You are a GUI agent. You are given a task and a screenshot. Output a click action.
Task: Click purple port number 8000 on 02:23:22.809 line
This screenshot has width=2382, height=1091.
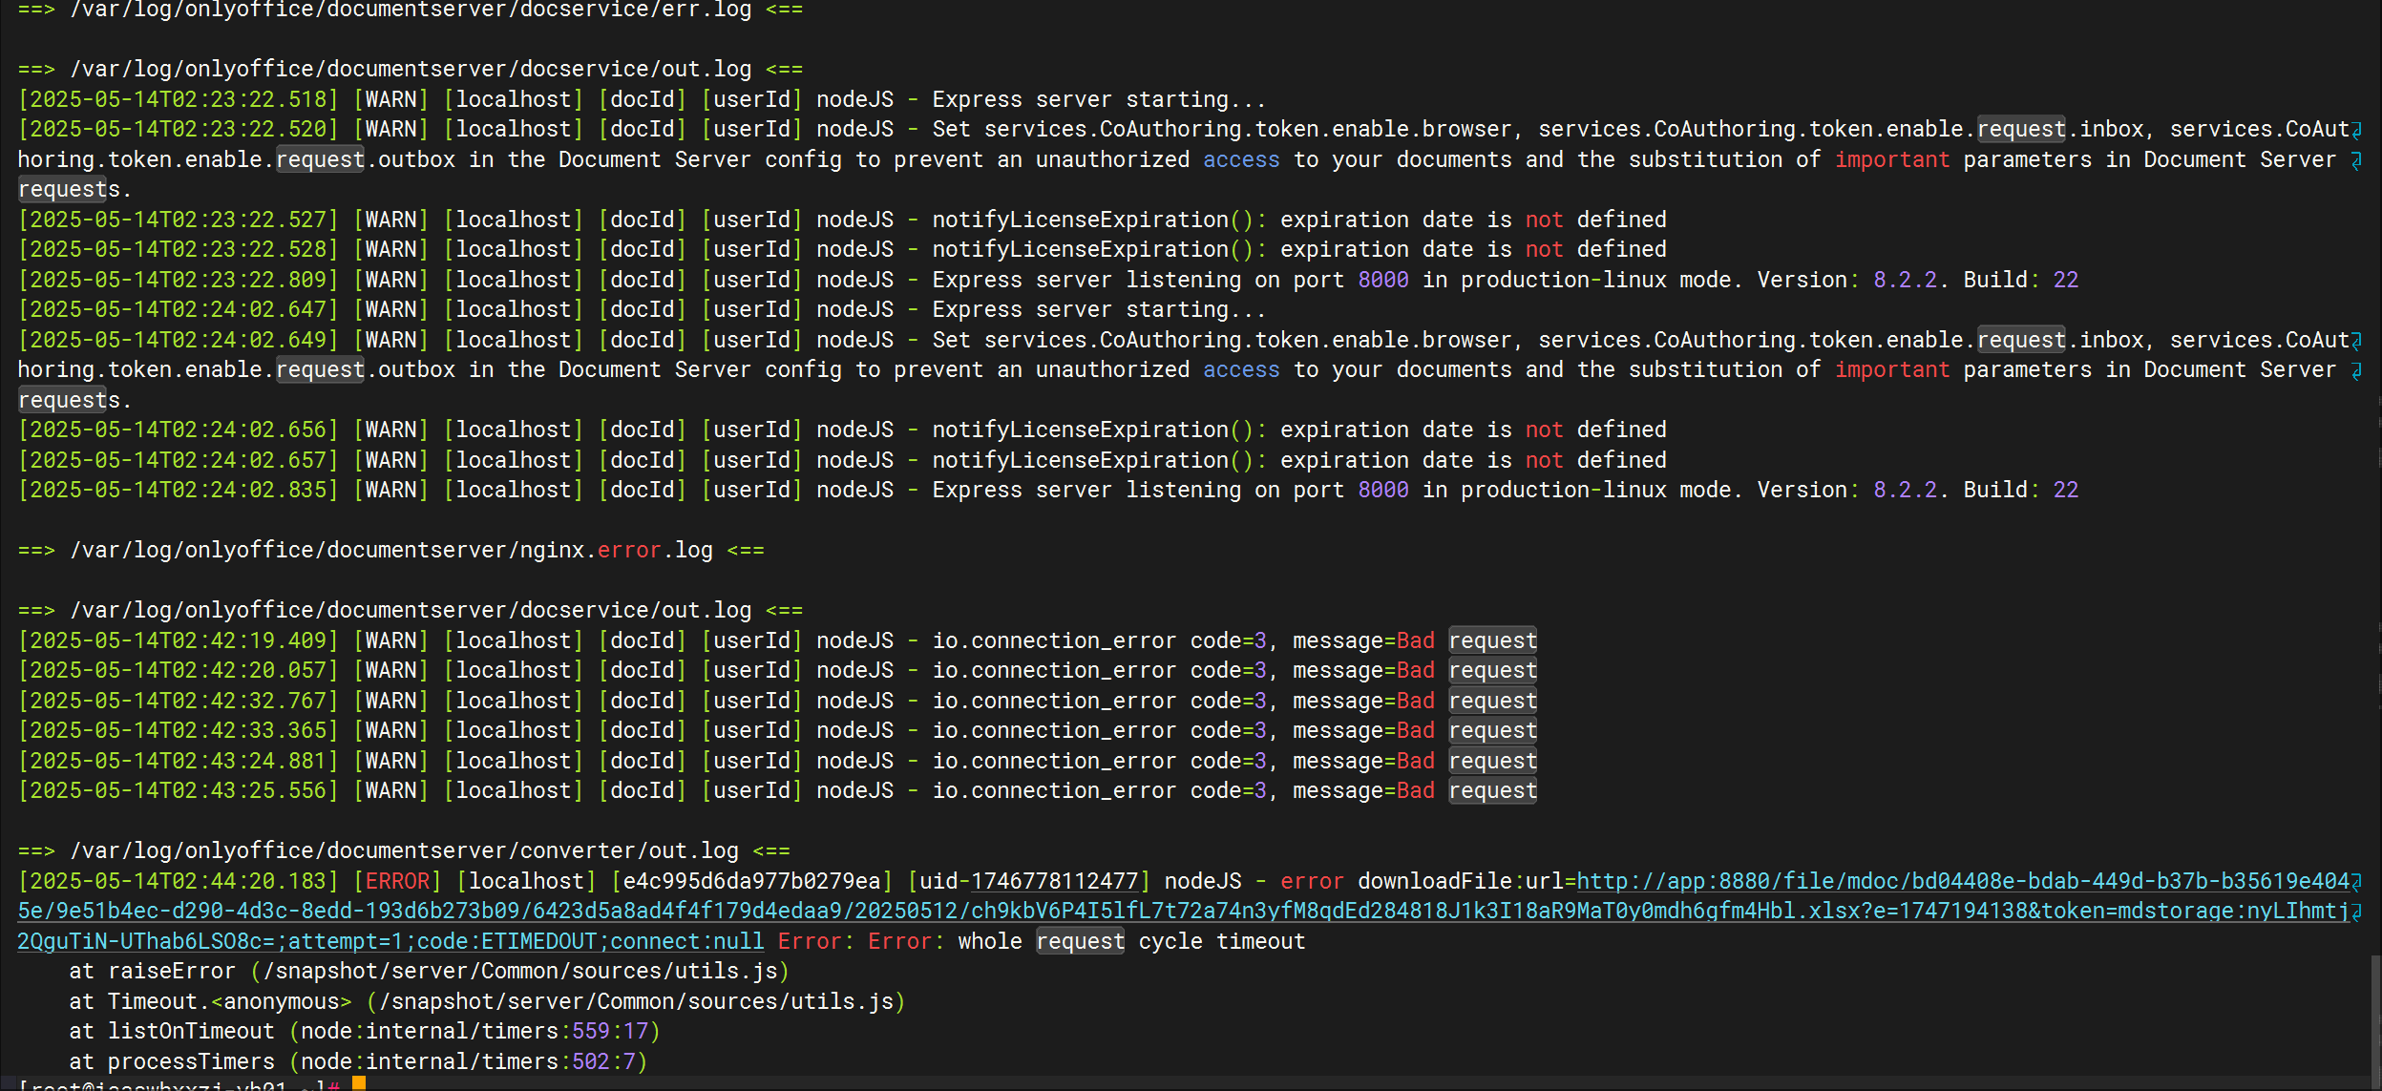[1382, 280]
